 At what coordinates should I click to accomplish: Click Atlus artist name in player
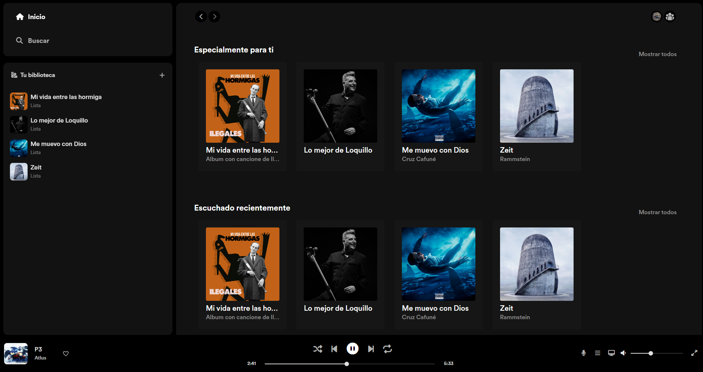click(x=40, y=358)
